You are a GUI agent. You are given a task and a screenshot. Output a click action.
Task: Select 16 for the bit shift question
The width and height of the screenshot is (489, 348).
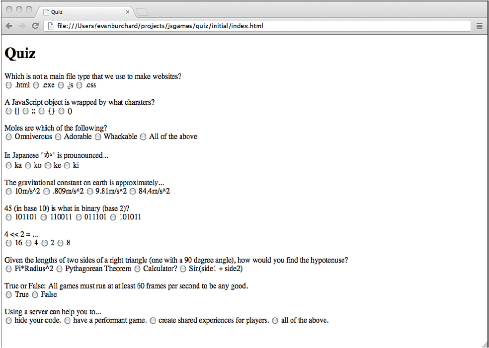[9, 243]
